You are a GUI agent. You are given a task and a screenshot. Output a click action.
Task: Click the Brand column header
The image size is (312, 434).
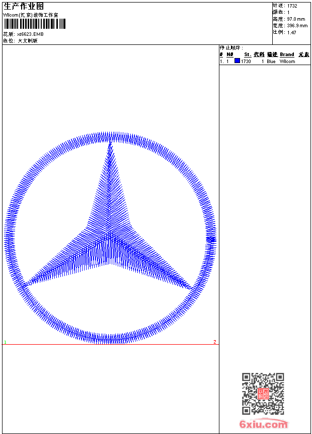click(287, 55)
